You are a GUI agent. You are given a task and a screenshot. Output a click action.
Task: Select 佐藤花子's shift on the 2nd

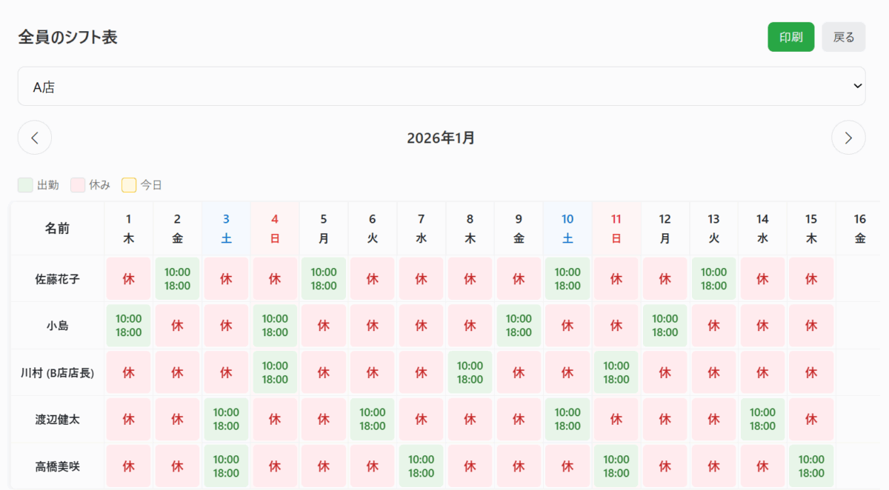[x=177, y=279]
